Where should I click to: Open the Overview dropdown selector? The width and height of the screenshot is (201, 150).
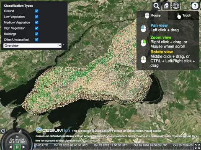click(32, 45)
